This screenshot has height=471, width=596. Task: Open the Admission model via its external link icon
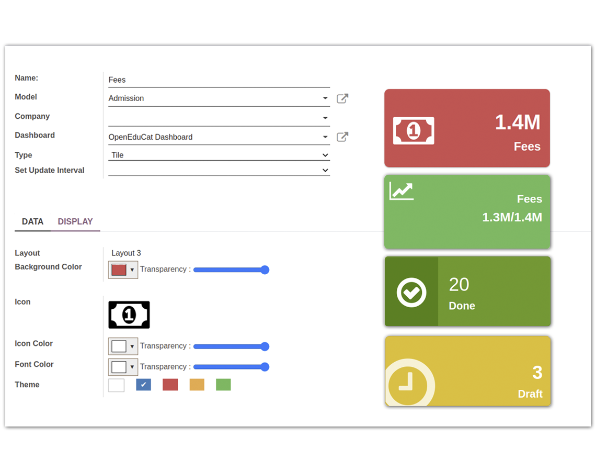pyautogui.click(x=342, y=98)
